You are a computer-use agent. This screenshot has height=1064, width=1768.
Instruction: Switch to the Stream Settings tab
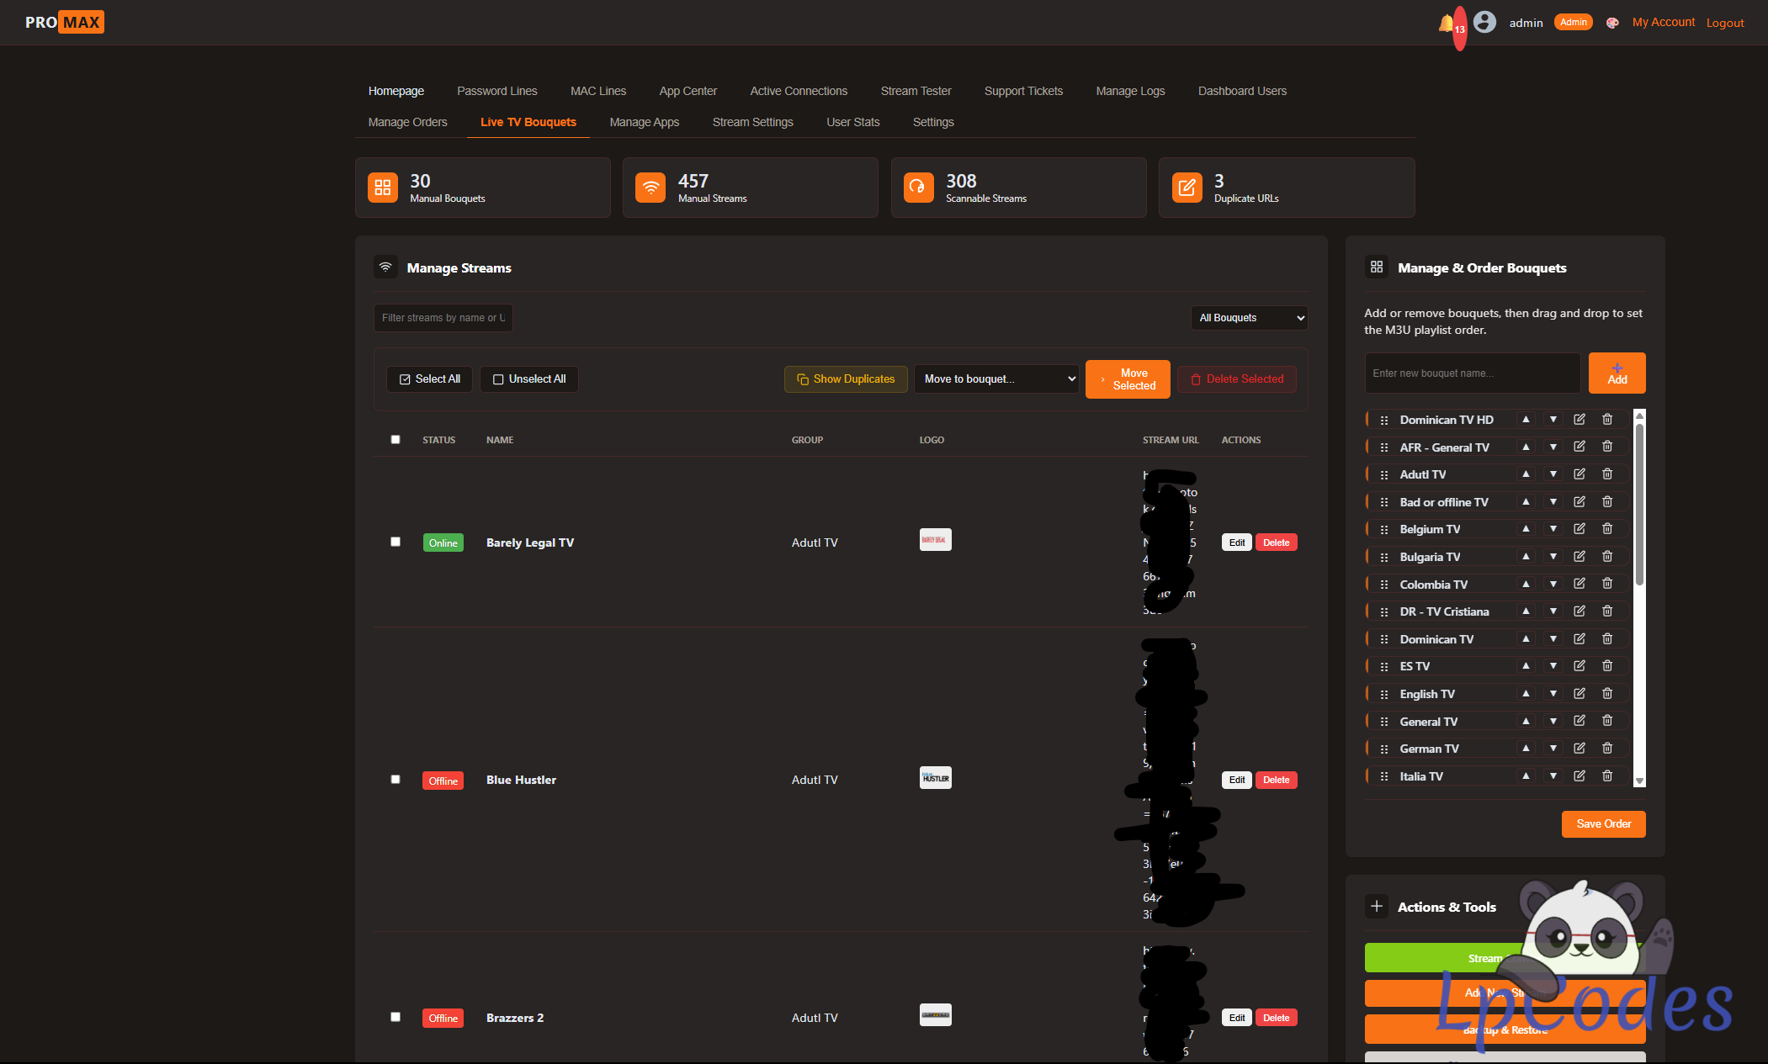click(x=752, y=122)
